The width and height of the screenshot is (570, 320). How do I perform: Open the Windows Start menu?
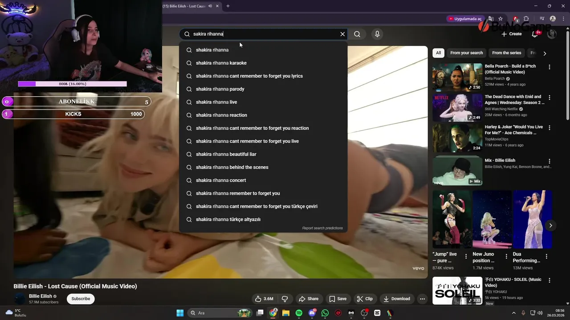(x=180, y=313)
